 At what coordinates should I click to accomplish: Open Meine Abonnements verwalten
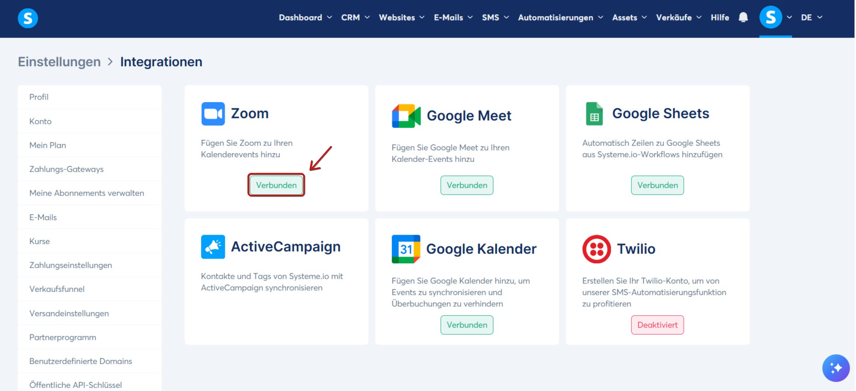click(90, 193)
